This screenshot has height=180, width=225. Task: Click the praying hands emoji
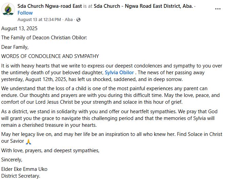click(28, 142)
